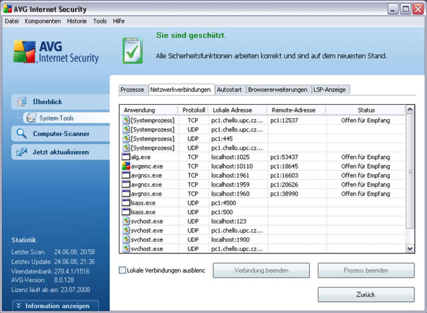This screenshot has height=313, width=427.
Task: Click the Verbindung beenden button
Action: [x=261, y=270]
